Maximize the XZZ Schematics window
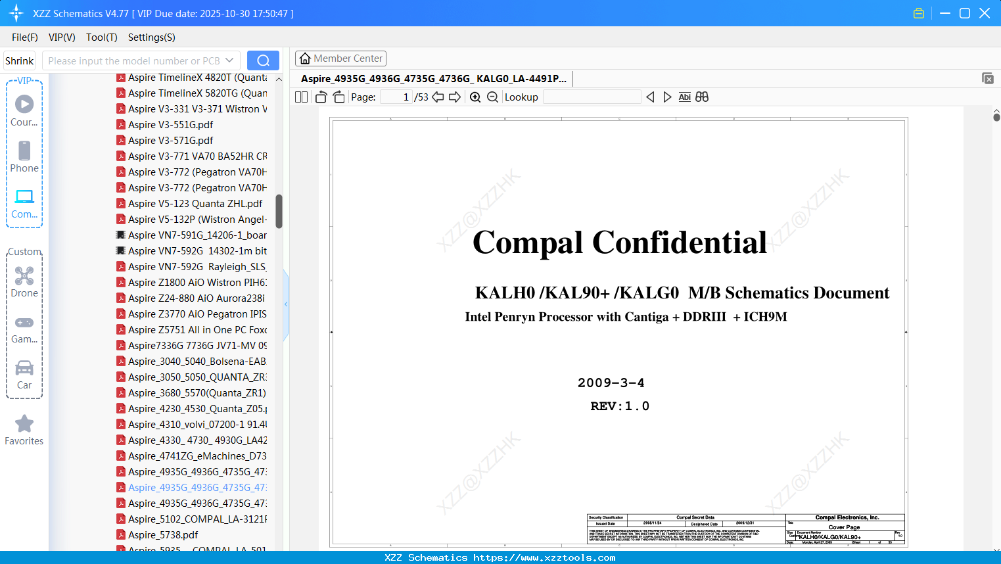This screenshot has width=1001, height=564. (x=965, y=13)
